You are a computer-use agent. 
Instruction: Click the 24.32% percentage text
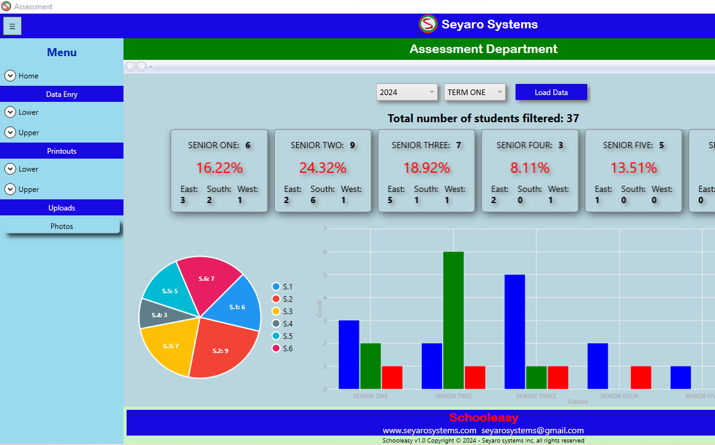point(323,168)
